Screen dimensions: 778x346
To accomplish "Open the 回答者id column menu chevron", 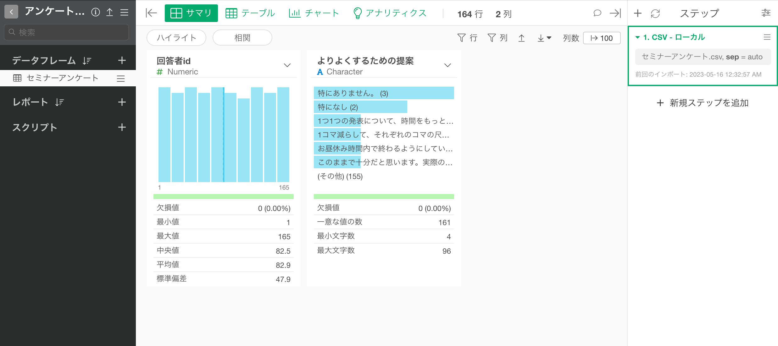I will (287, 65).
